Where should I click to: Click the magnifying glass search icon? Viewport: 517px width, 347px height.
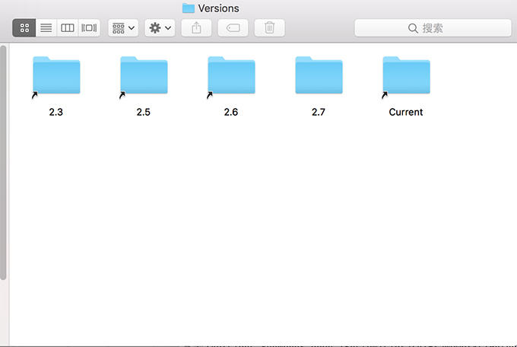pyautogui.click(x=413, y=28)
